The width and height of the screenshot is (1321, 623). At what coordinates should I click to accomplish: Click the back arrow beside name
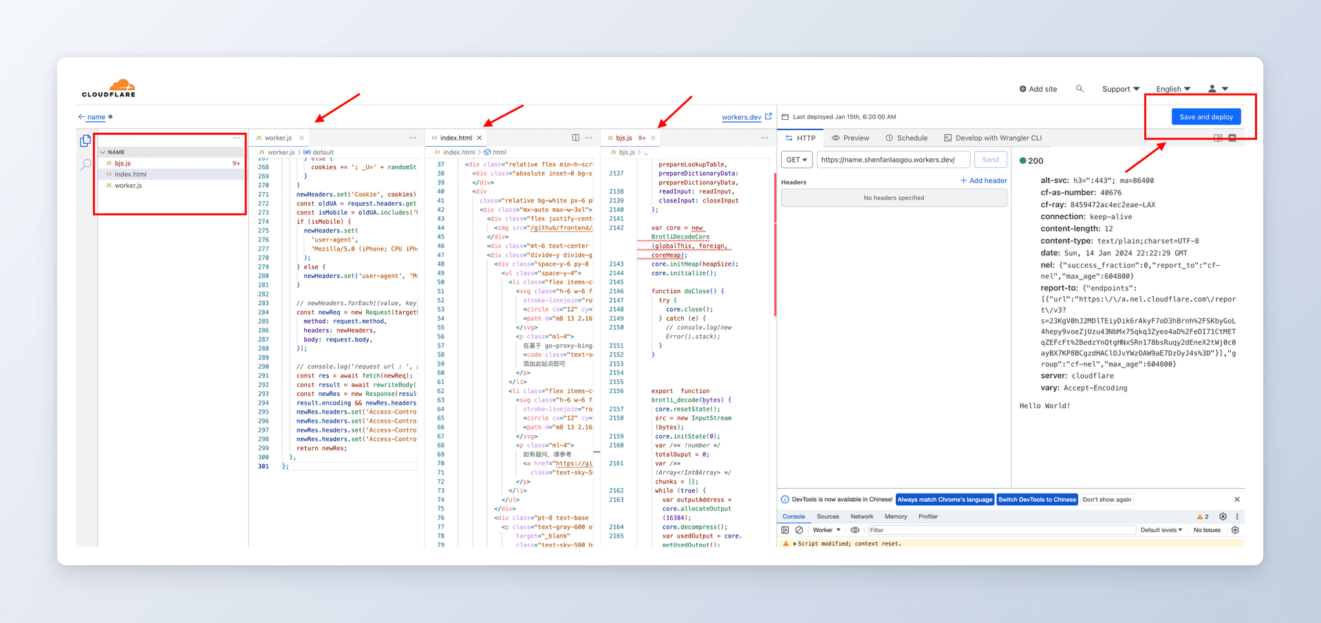tap(81, 116)
